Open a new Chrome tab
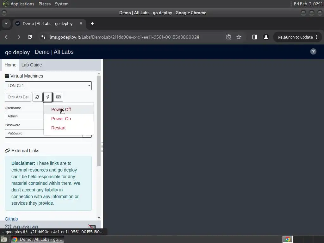Viewport: 324px width, 243px height. [92, 23]
